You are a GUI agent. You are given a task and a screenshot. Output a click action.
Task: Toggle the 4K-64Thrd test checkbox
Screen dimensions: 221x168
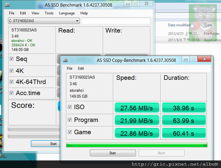tap(11, 82)
